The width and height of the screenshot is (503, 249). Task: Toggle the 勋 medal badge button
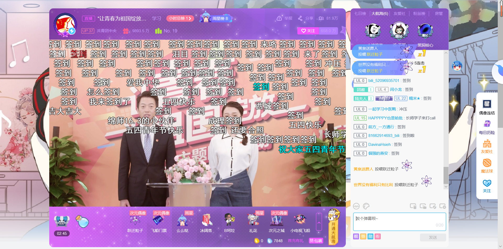(x=370, y=236)
